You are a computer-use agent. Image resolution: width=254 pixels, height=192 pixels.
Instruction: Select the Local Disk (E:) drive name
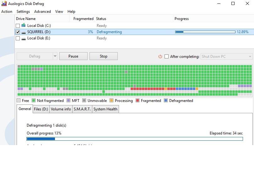click(x=39, y=38)
